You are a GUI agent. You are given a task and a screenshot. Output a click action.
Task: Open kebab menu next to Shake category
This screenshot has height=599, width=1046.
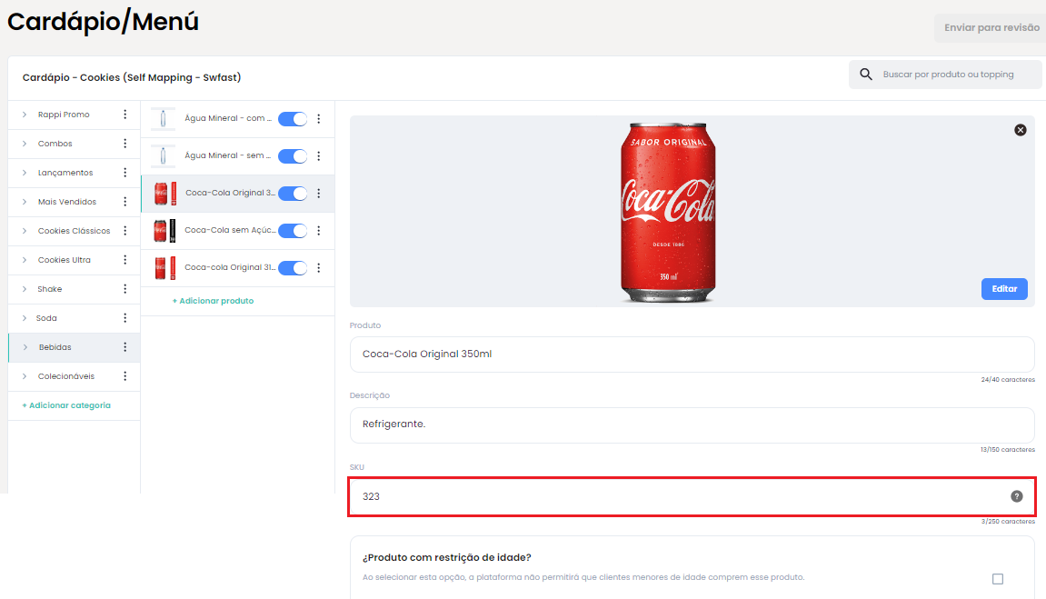click(125, 289)
